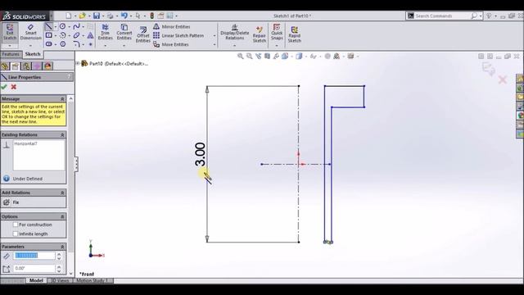Select the Line sketch tool
This screenshot has height=295, width=524.
pyautogui.click(x=49, y=26)
